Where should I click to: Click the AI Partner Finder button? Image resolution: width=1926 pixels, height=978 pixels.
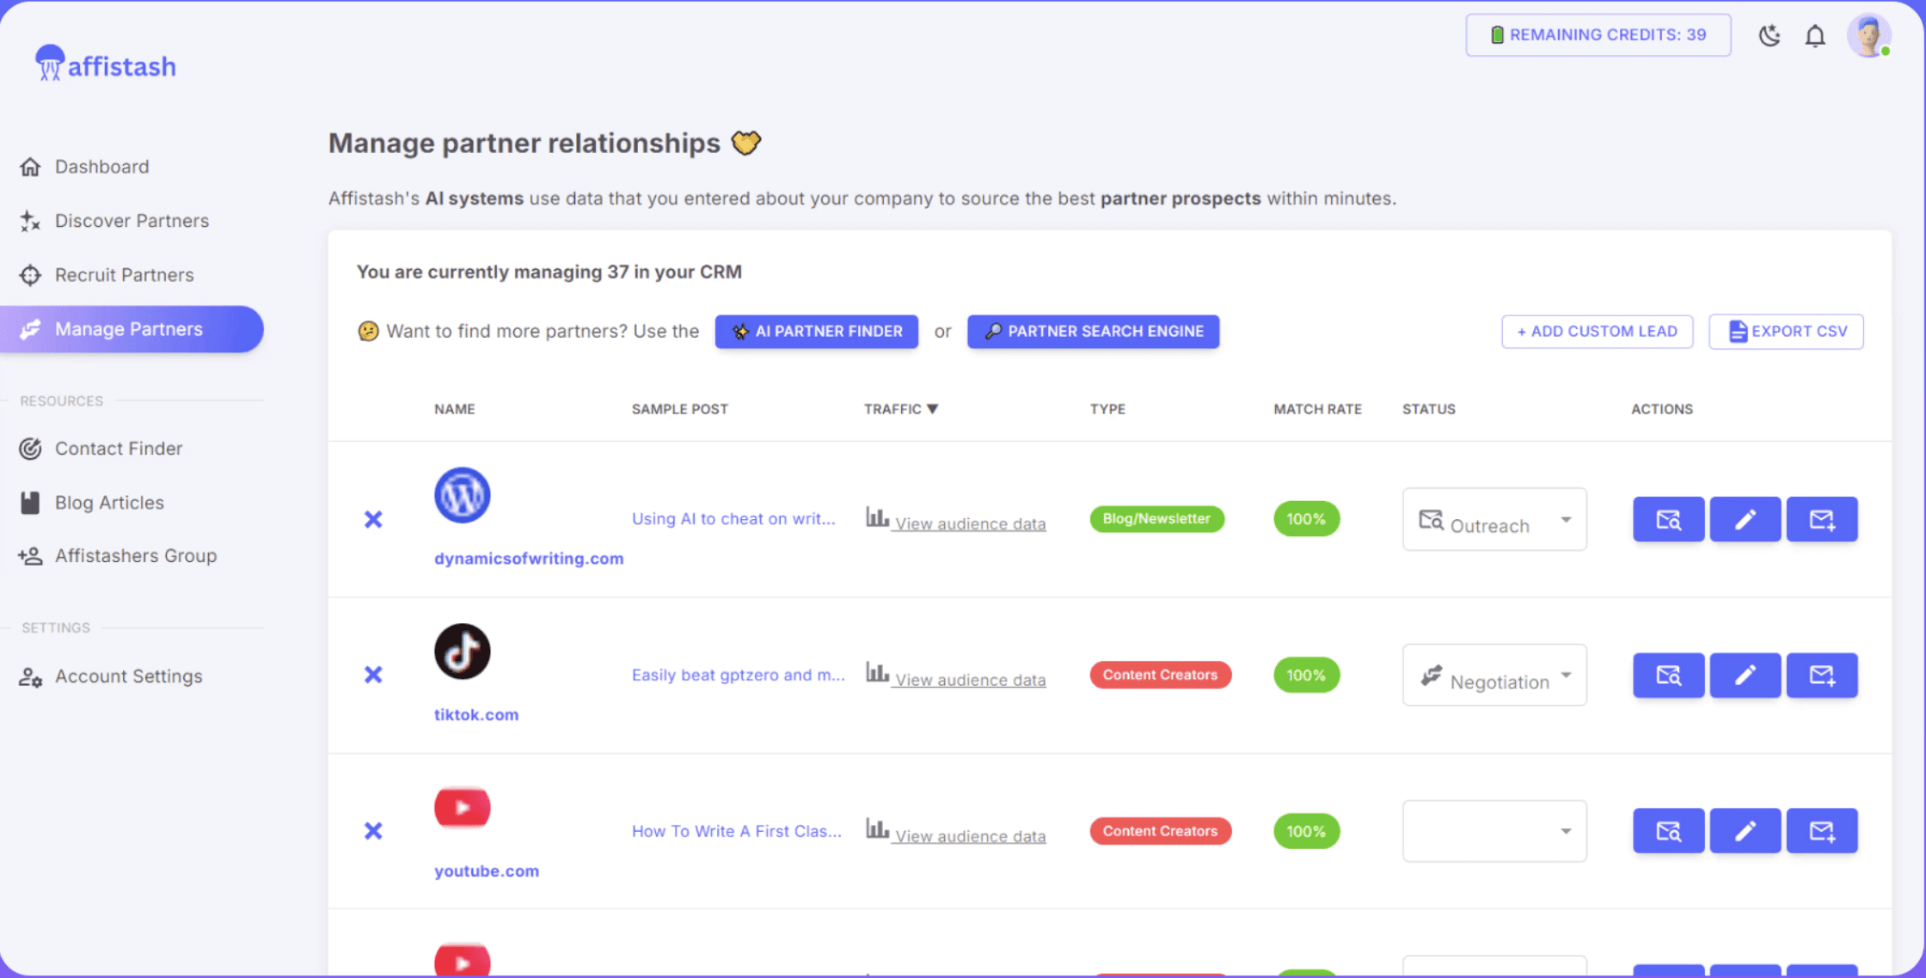click(x=816, y=332)
